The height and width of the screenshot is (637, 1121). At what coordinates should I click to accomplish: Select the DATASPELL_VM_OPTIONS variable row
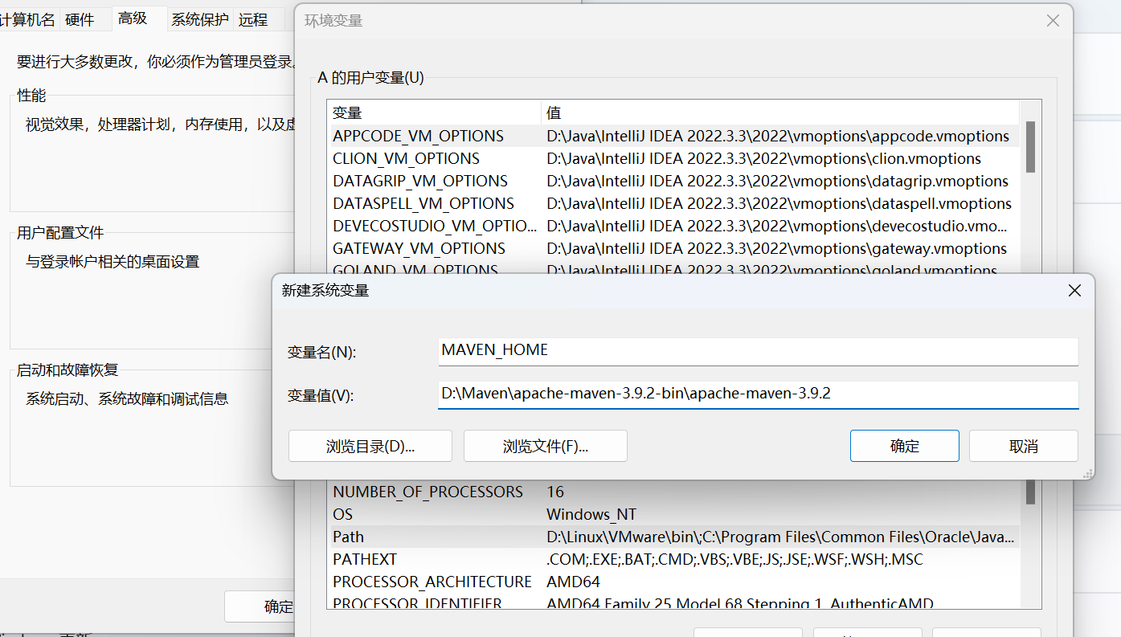[x=675, y=203]
